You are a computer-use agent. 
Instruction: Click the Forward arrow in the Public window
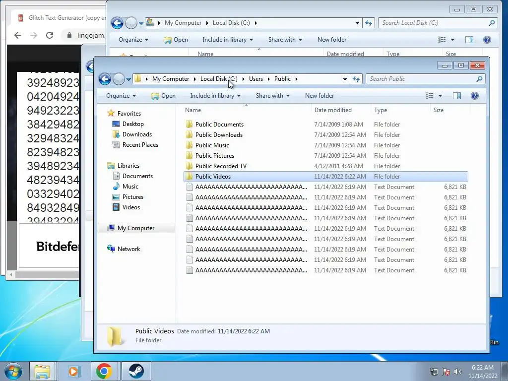tap(119, 79)
